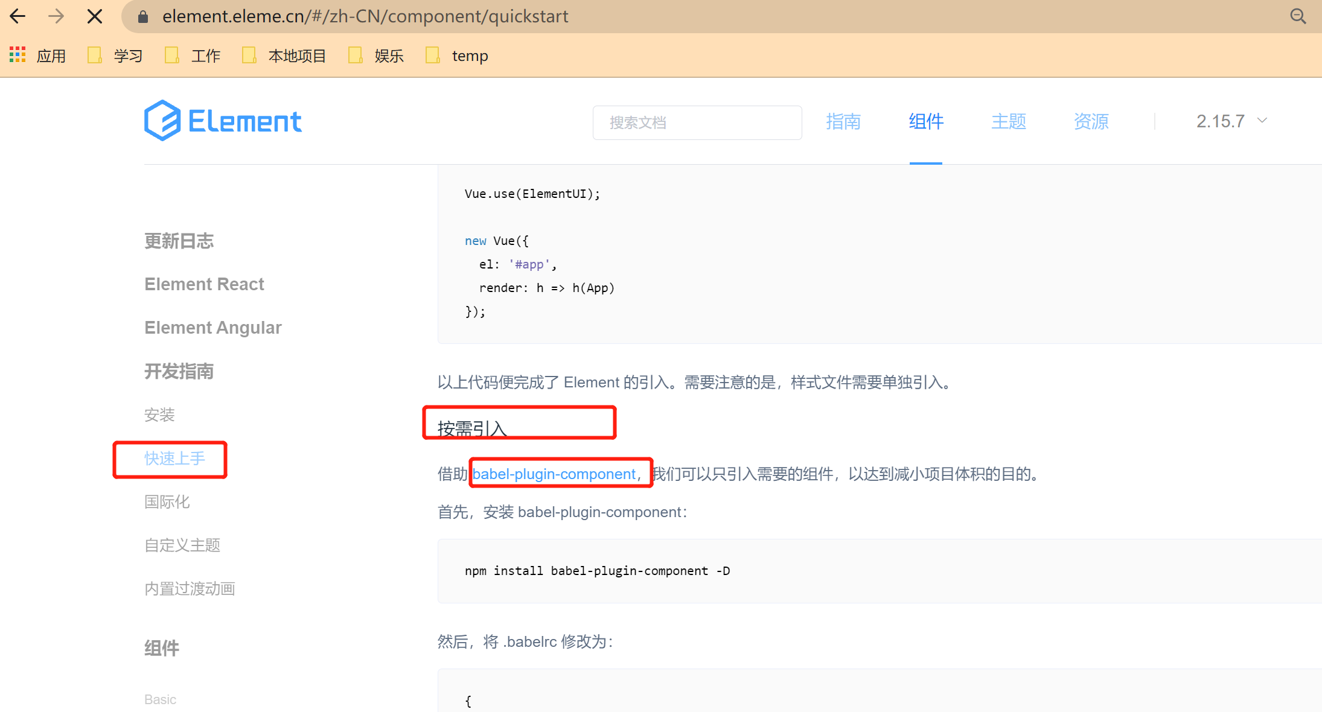
Task: Click the text 然后，将 .babelrc 修改为
Action: (x=525, y=641)
